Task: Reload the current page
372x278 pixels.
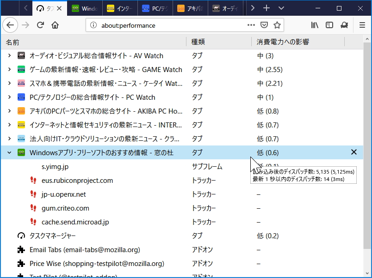Action: coord(40,25)
